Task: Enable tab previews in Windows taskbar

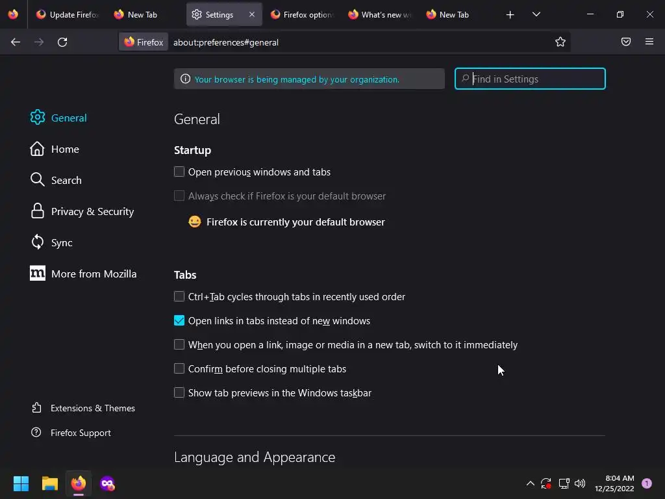Action: pyautogui.click(x=179, y=392)
